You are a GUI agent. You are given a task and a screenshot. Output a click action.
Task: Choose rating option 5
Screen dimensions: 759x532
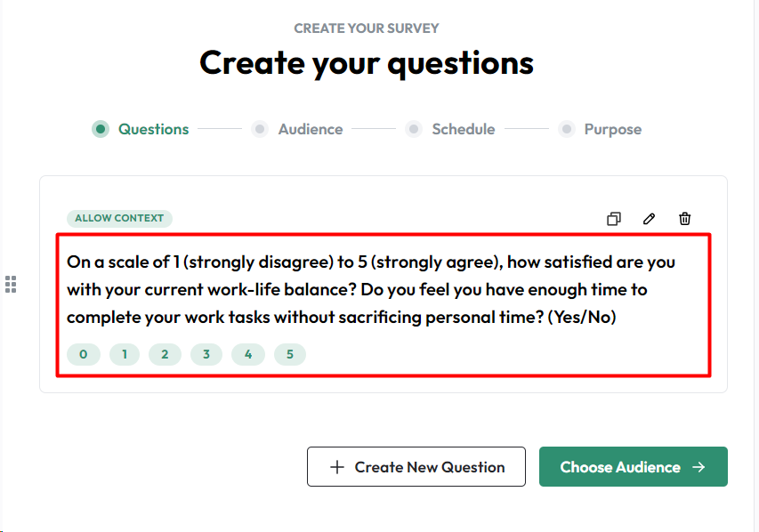(x=289, y=354)
